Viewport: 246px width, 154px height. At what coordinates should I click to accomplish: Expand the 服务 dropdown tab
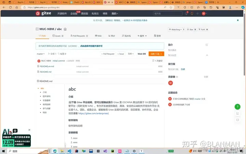coord(142,36)
